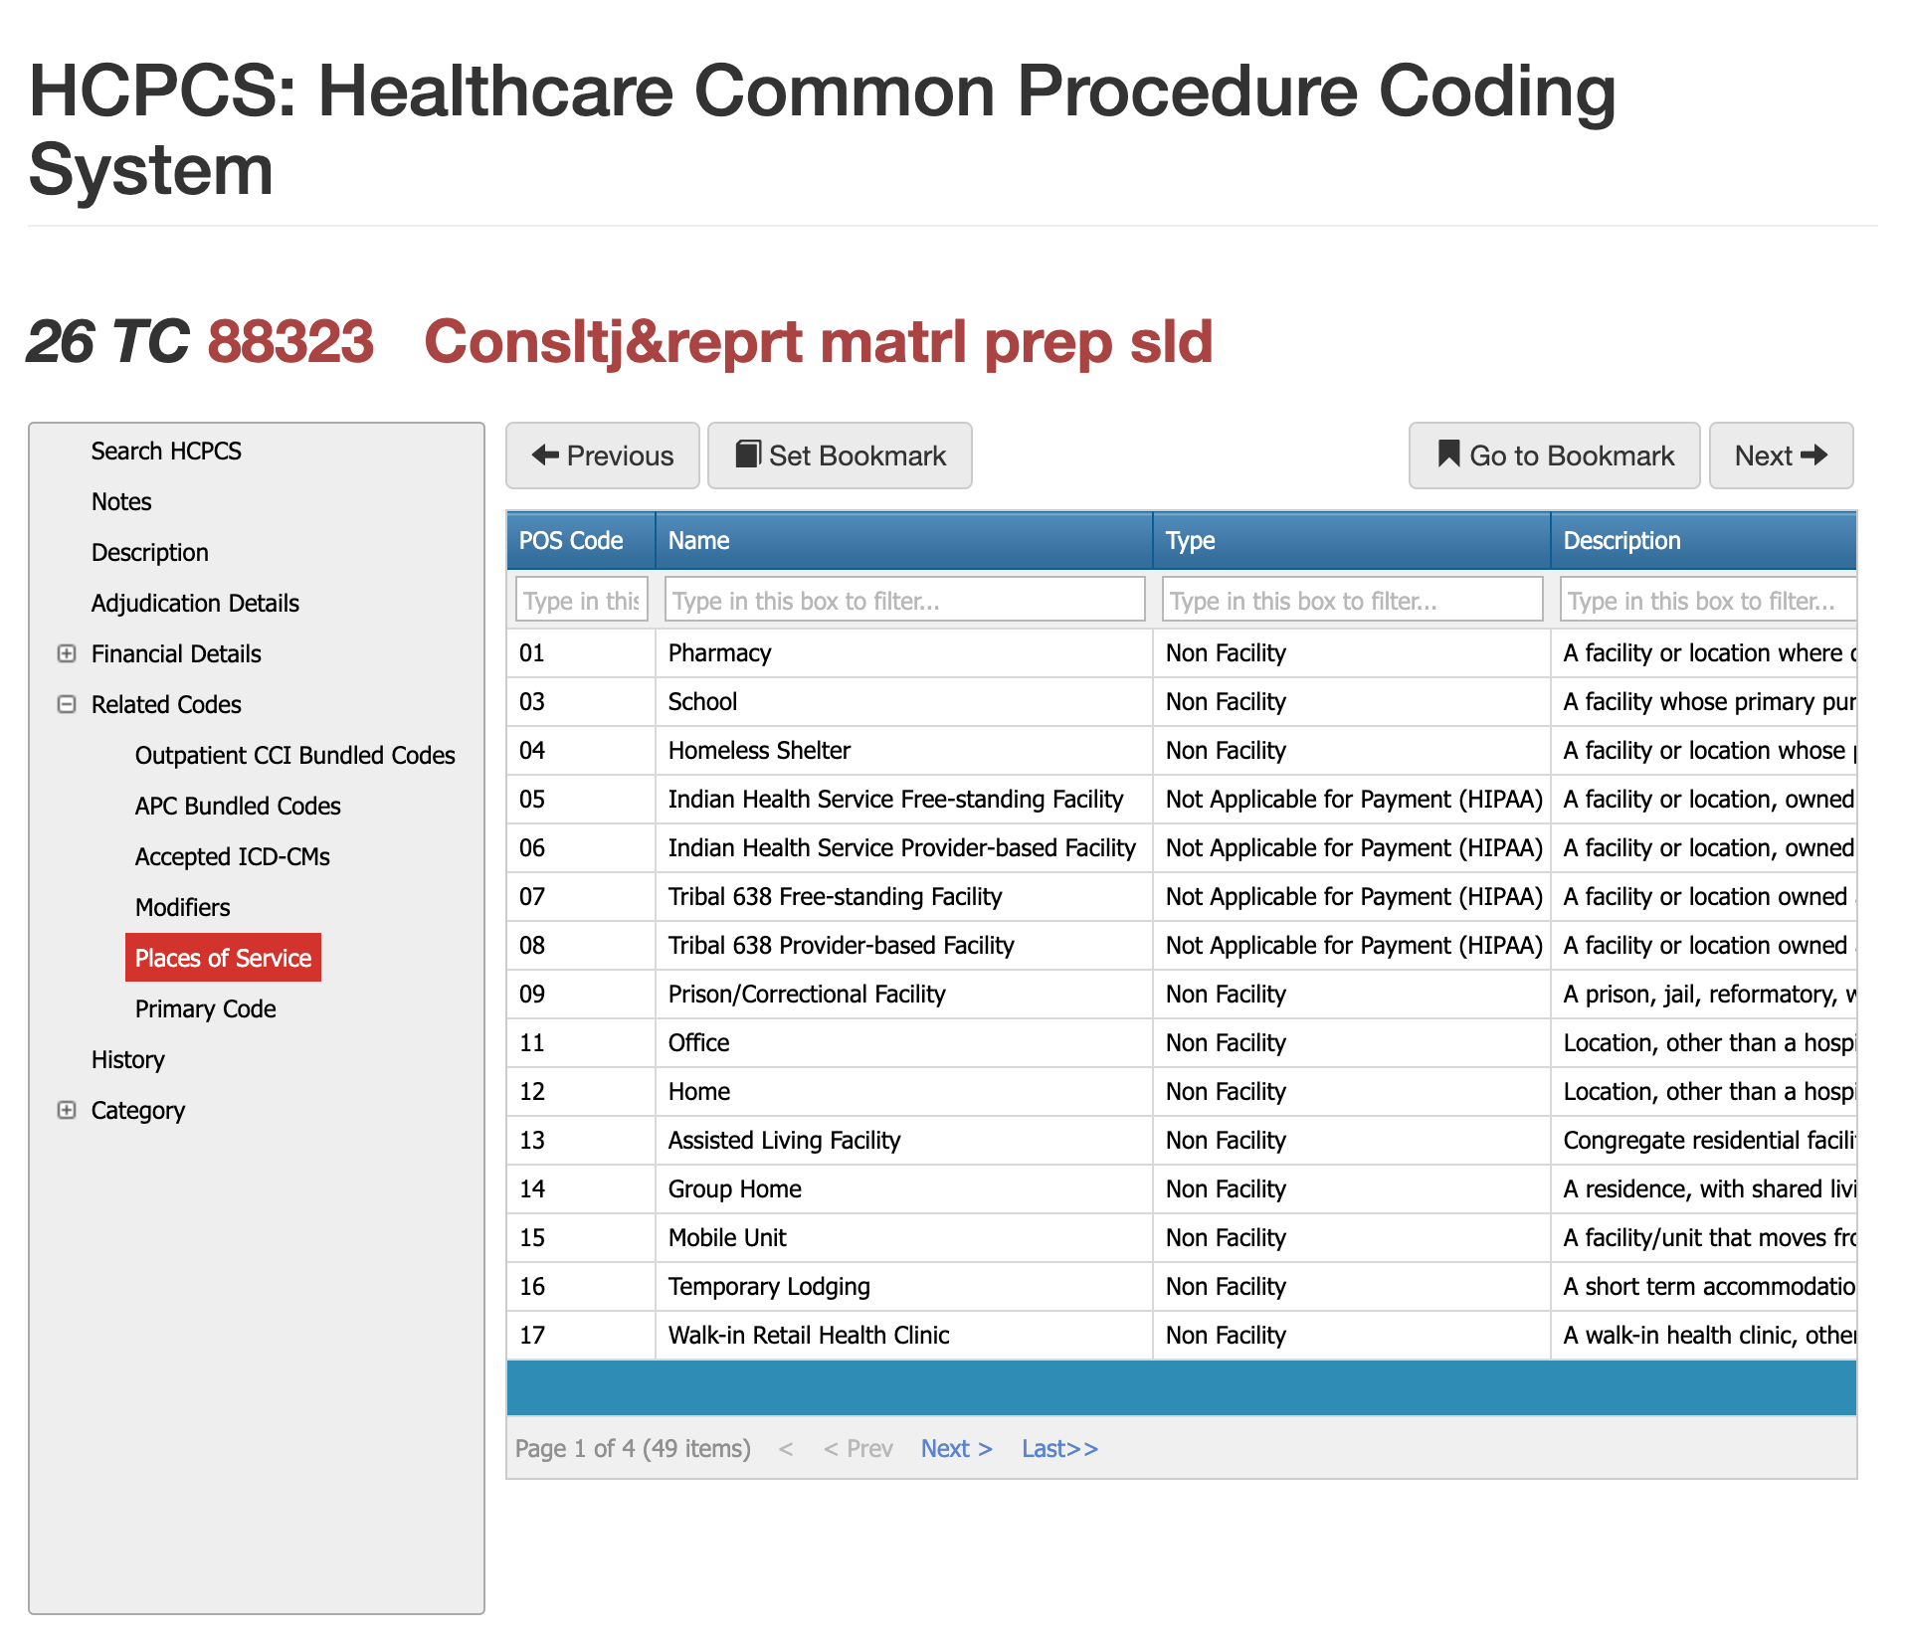Click the Next button with right arrow
The height and width of the screenshot is (1639, 1906).
pyautogui.click(x=1780, y=455)
